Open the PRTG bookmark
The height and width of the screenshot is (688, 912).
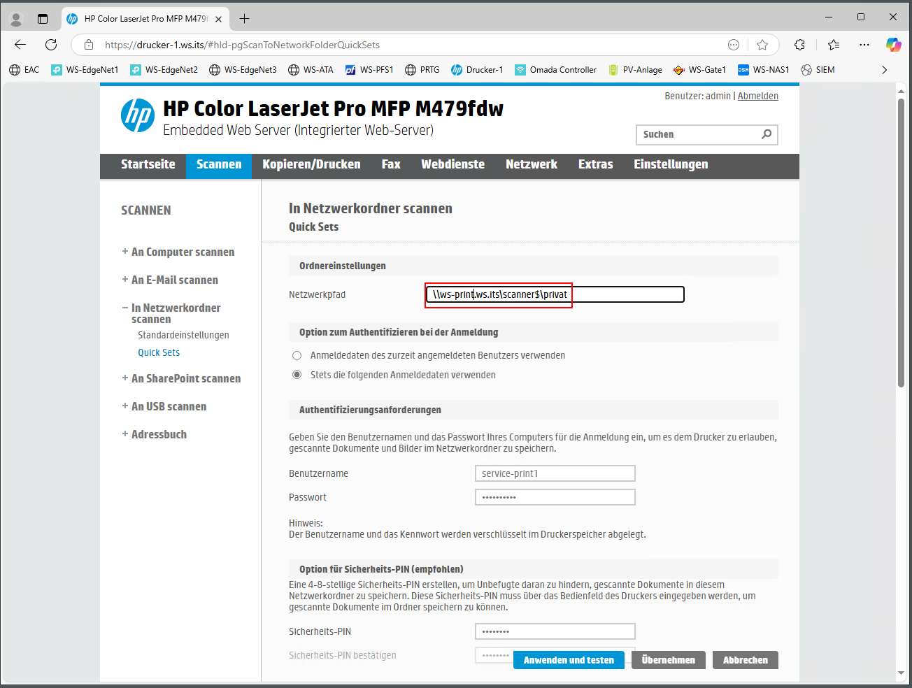pyautogui.click(x=422, y=70)
